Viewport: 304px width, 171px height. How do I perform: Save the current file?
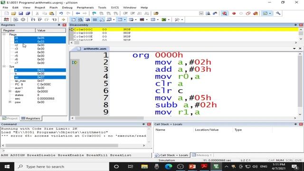[21, 13]
